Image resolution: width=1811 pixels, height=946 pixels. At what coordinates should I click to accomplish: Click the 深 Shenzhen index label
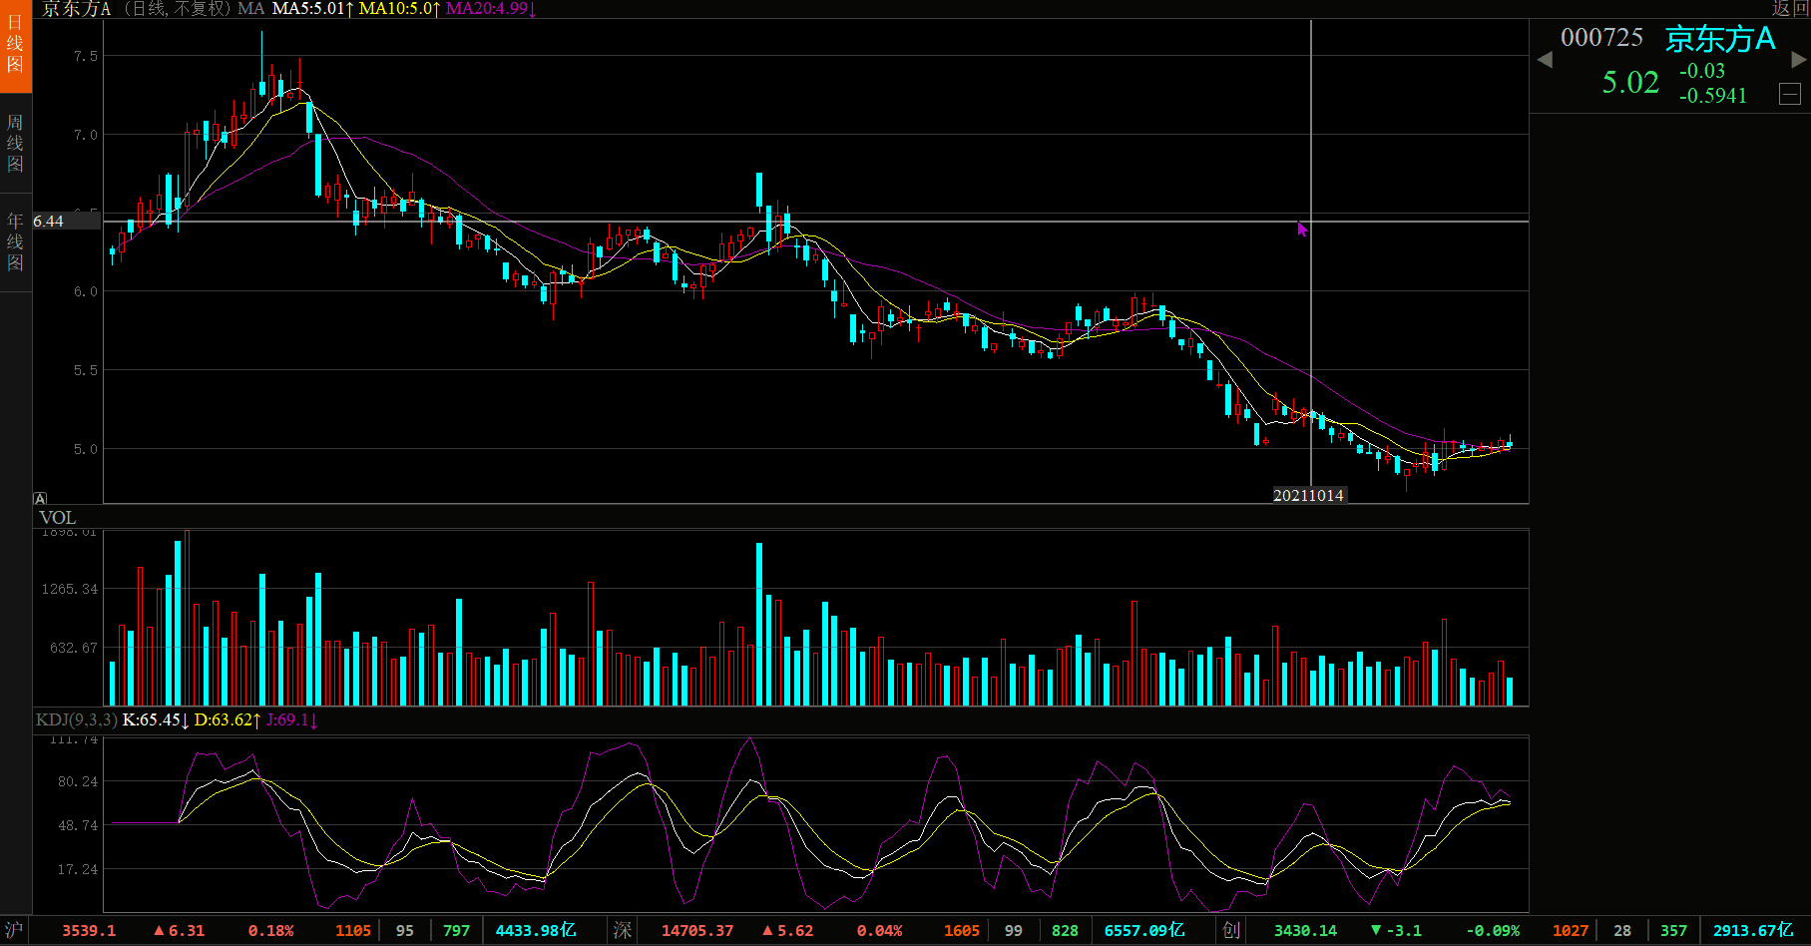click(623, 930)
